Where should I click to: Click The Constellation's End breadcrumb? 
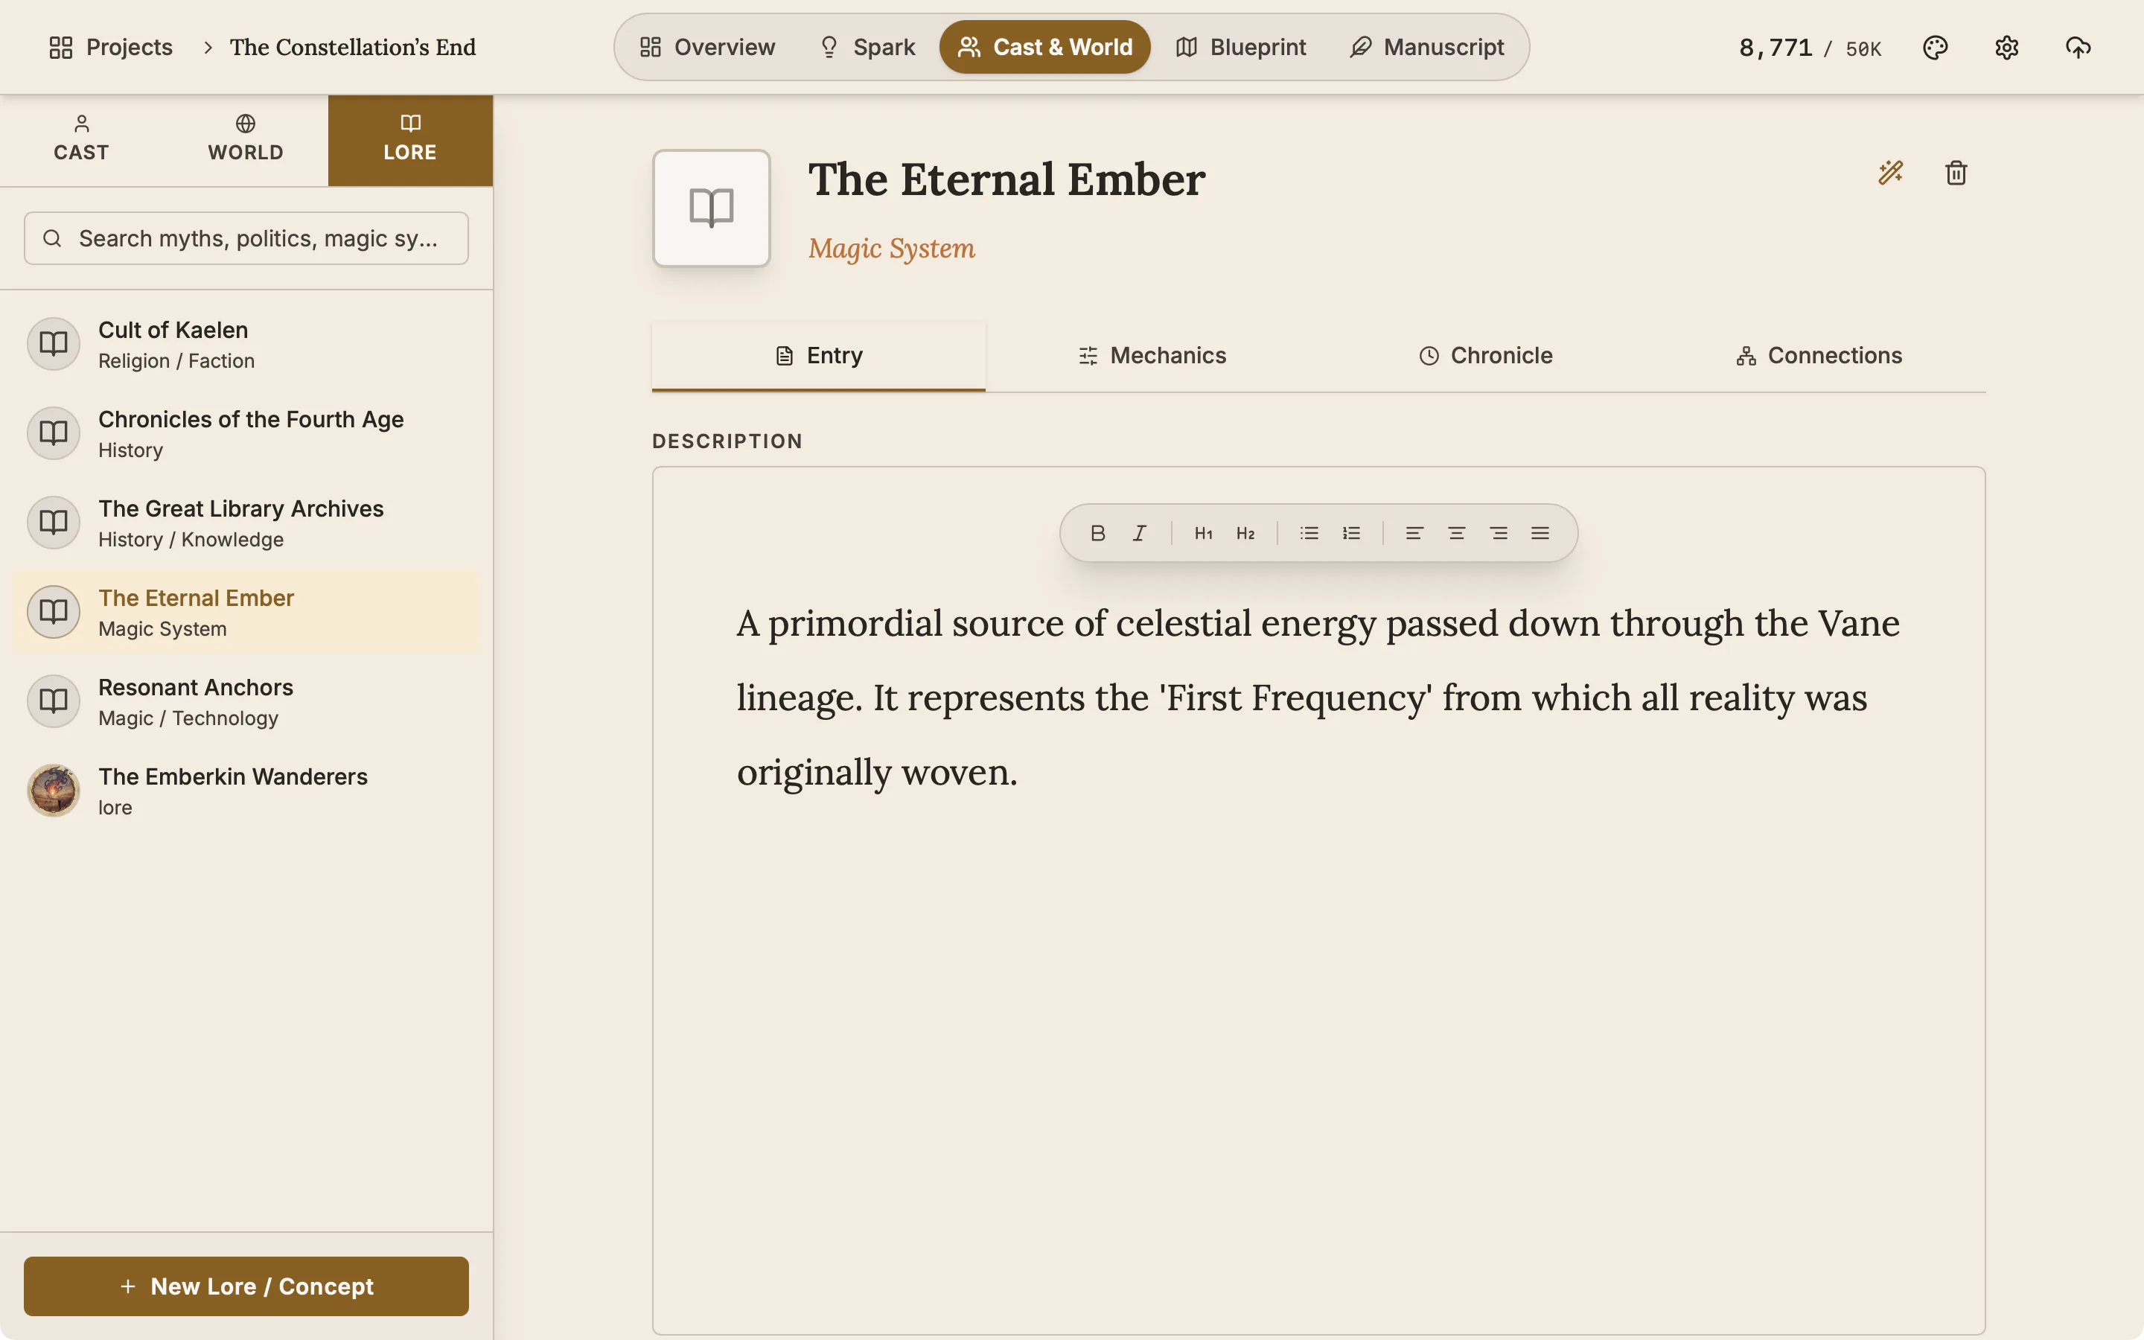[353, 47]
